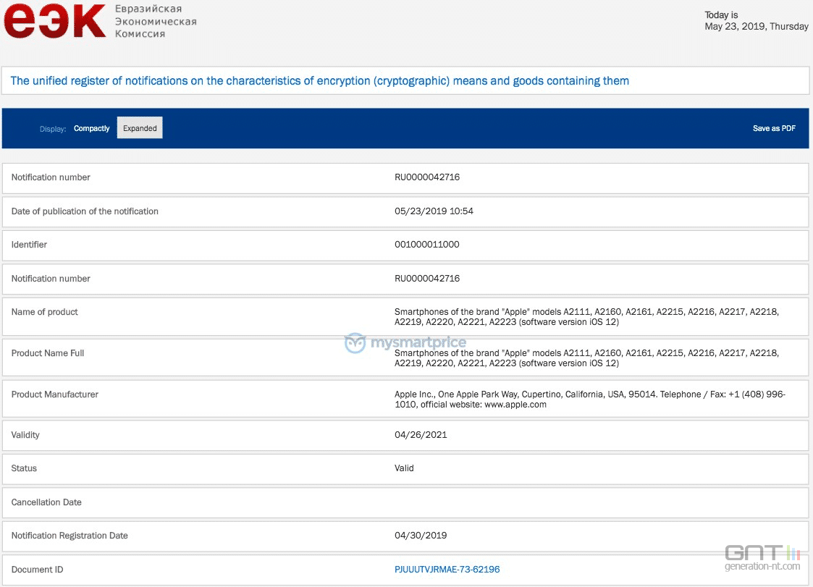813x587 pixels.
Task: Click the Cancellation Date label
Action: pos(46,502)
